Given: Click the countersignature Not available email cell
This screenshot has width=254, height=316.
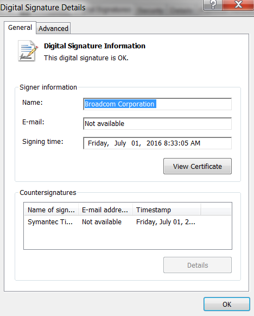Looking at the screenshot, I should point(101,222).
